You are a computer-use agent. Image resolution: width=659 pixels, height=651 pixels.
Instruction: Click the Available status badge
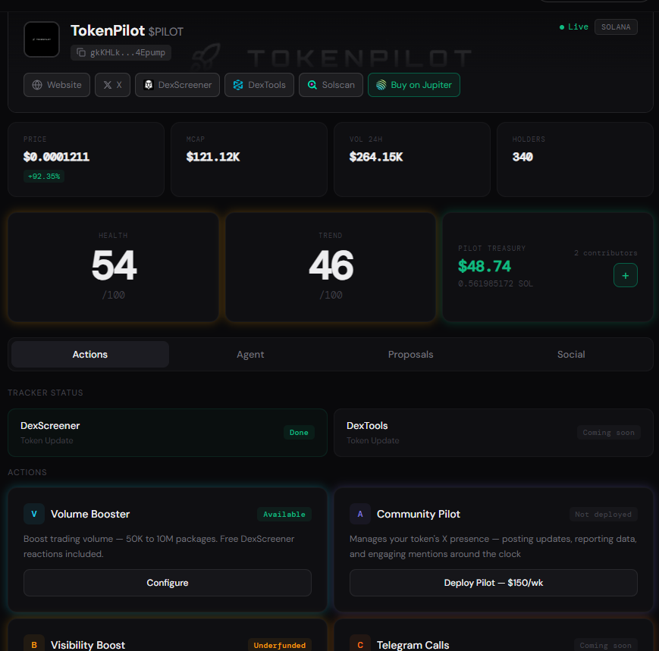(284, 515)
